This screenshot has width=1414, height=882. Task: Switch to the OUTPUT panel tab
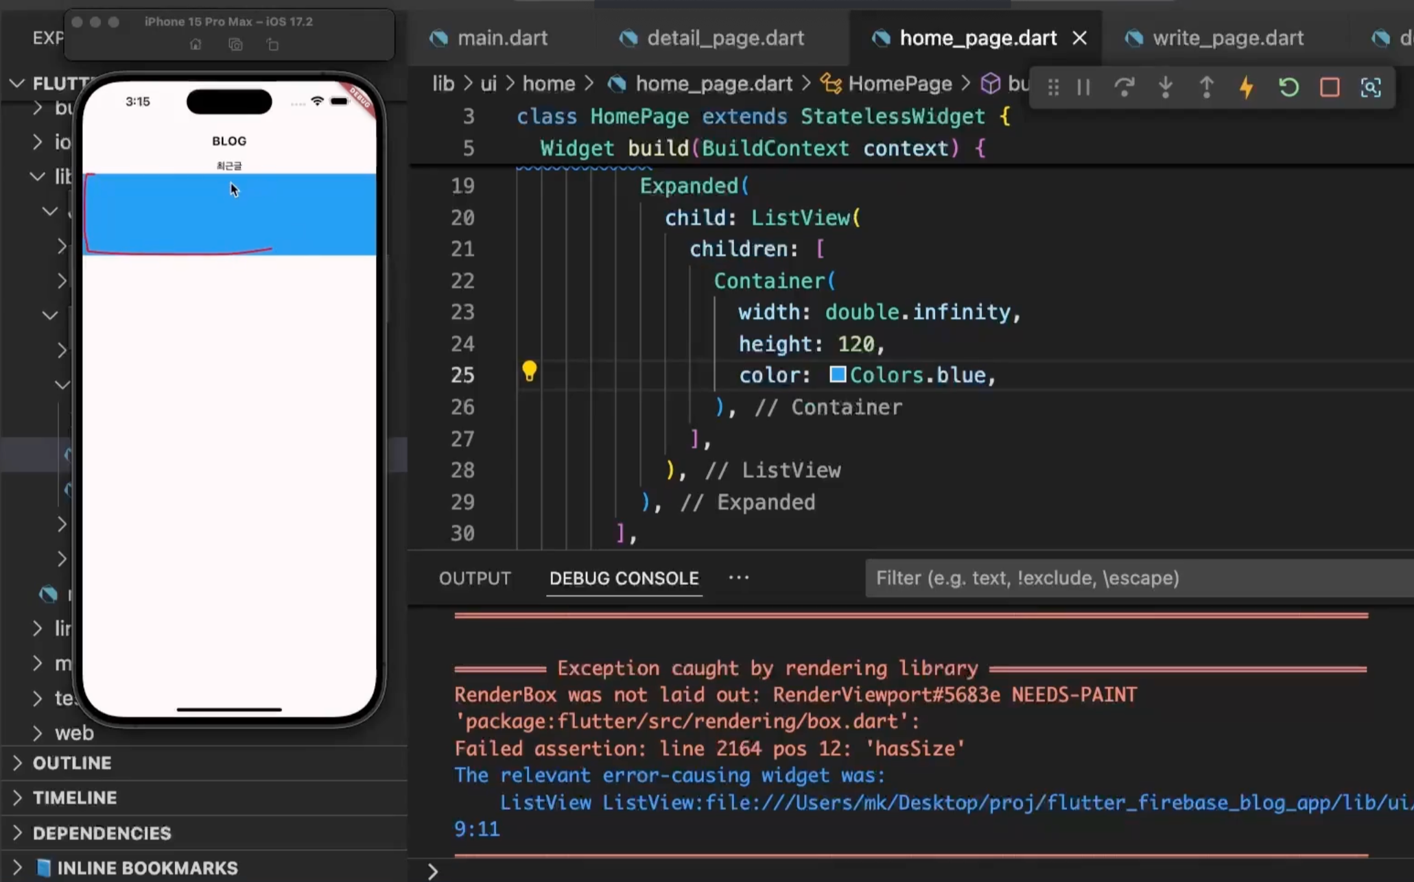(475, 578)
